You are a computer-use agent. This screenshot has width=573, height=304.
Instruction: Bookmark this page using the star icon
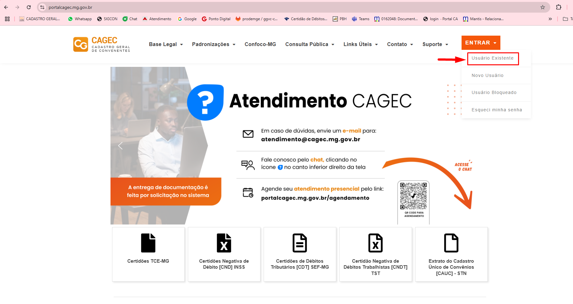coord(542,7)
